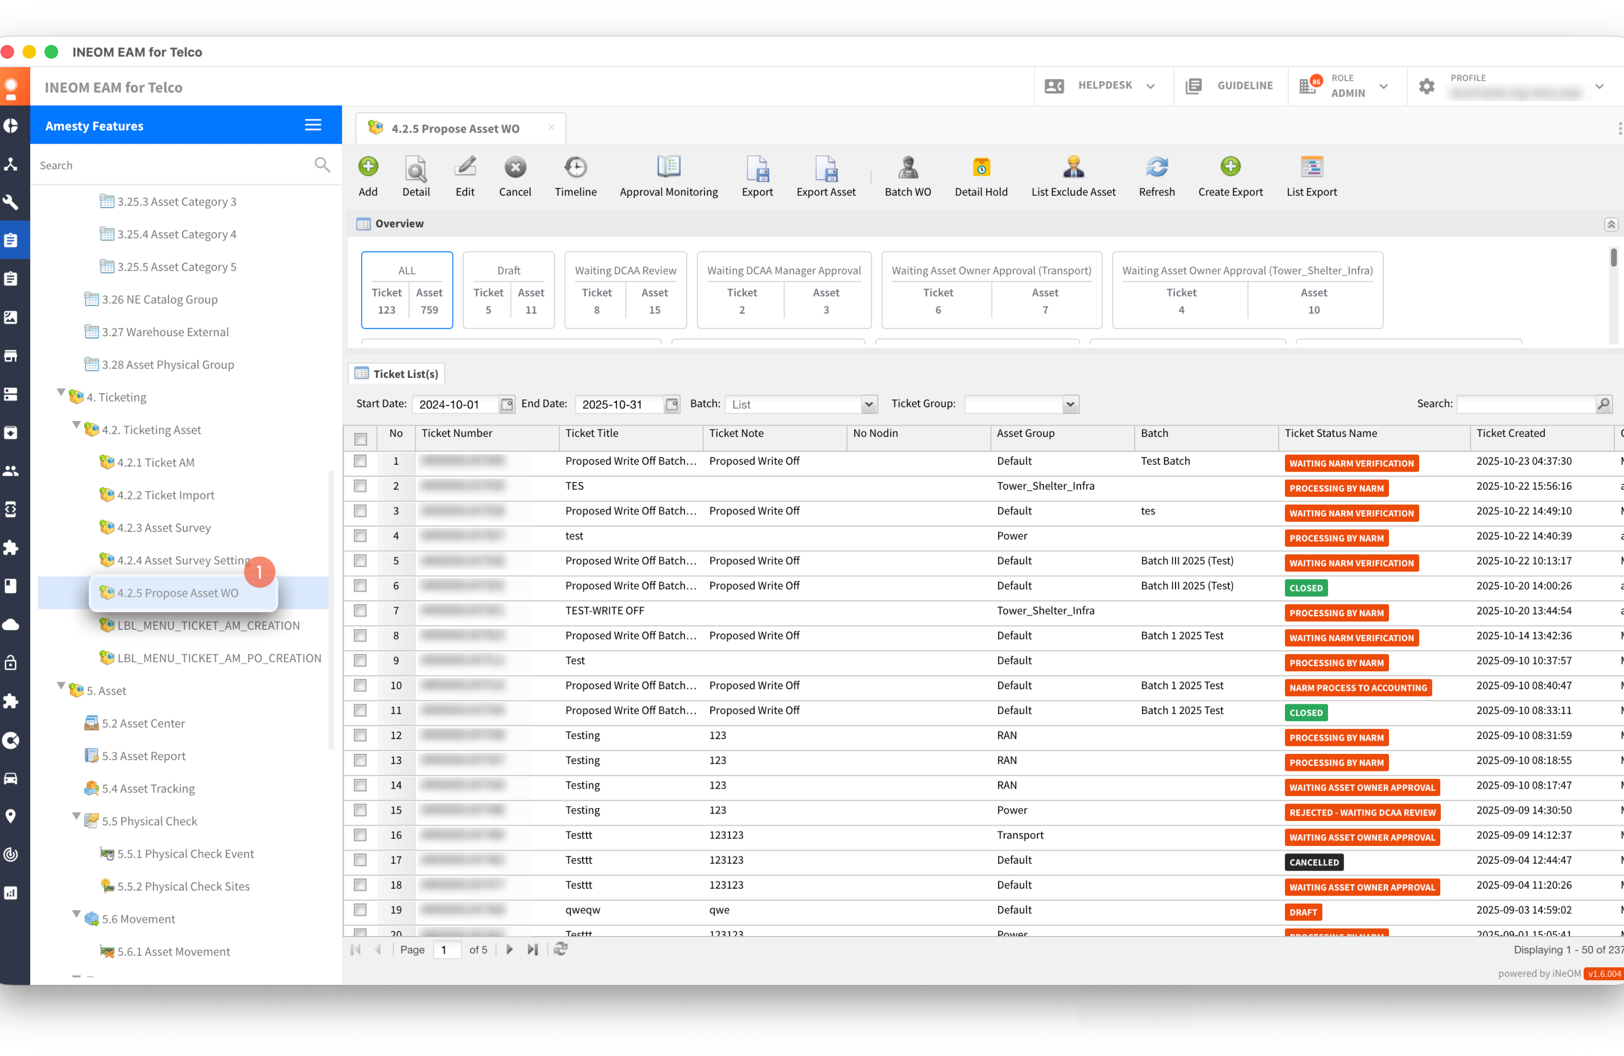This screenshot has height=1056, width=1624.
Task: Click the ticket Search input field
Action: pos(1526,405)
